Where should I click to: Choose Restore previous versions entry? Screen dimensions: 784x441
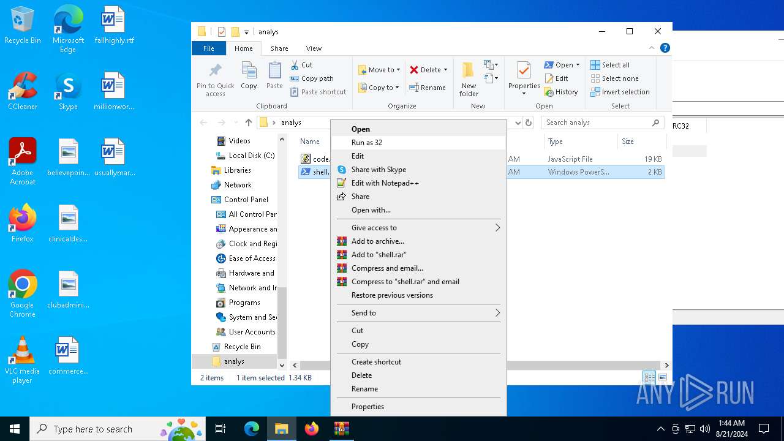tap(418, 295)
